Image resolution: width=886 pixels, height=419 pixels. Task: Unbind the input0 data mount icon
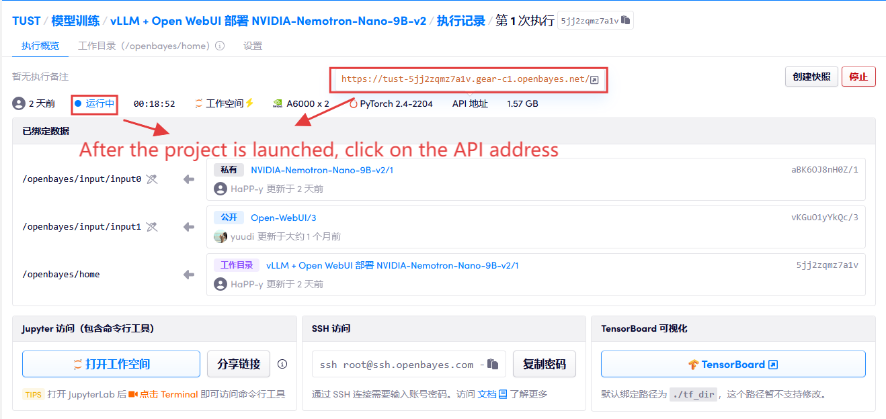[x=152, y=179]
